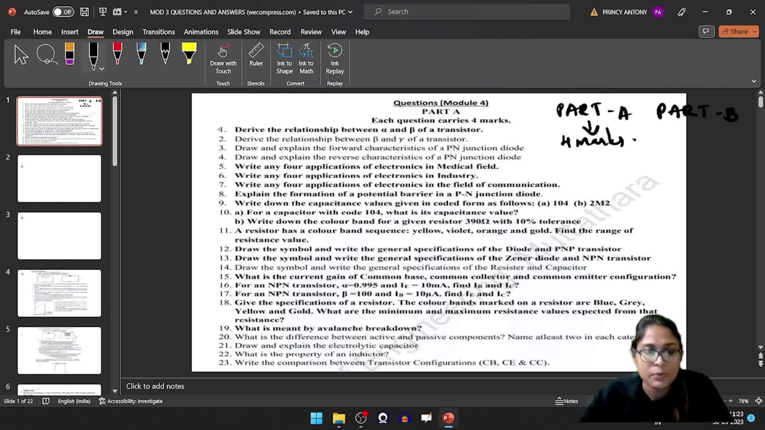Start Ink Replay
The width and height of the screenshot is (765, 430).
(x=335, y=59)
